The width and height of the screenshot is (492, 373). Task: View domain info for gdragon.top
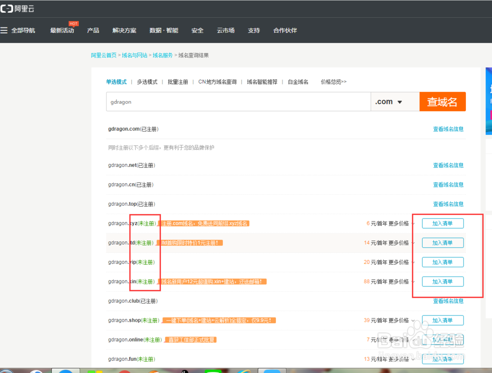pyautogui.click(x=448, y=204)
